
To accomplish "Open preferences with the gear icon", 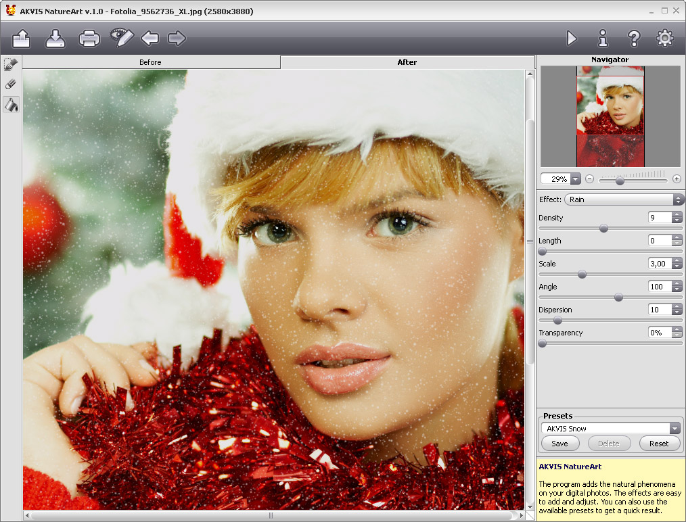I will click(664, 38).
